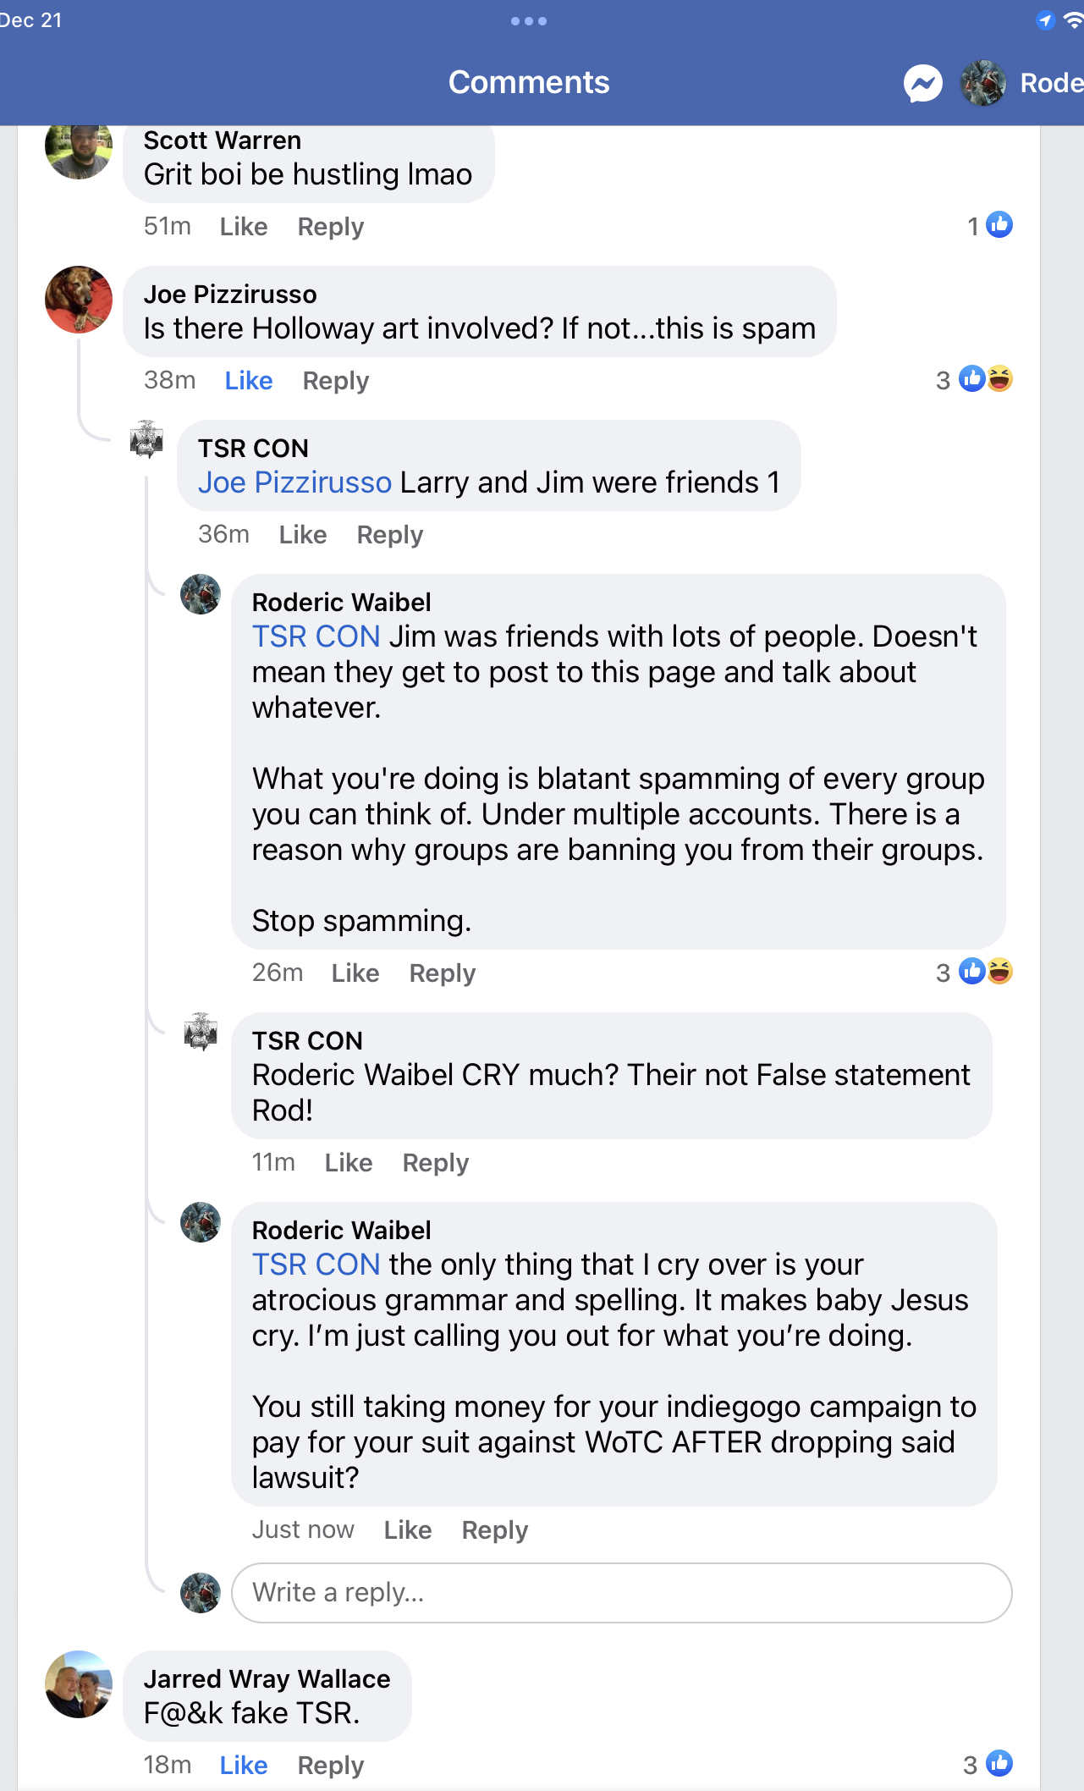Open TSR CON's avatar on 36m reply
Screen dimensions: 1084x1791
pyautogui.click(x=146, y=439)
